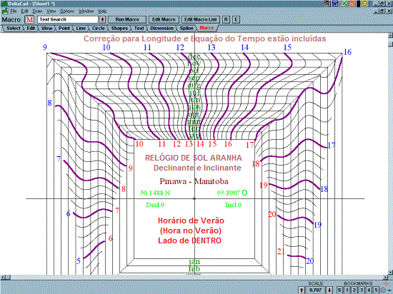Click the 'RELÓGIO DE SOL ARANHA' title text
Screen dimensions: 393x294
(194, 158)
